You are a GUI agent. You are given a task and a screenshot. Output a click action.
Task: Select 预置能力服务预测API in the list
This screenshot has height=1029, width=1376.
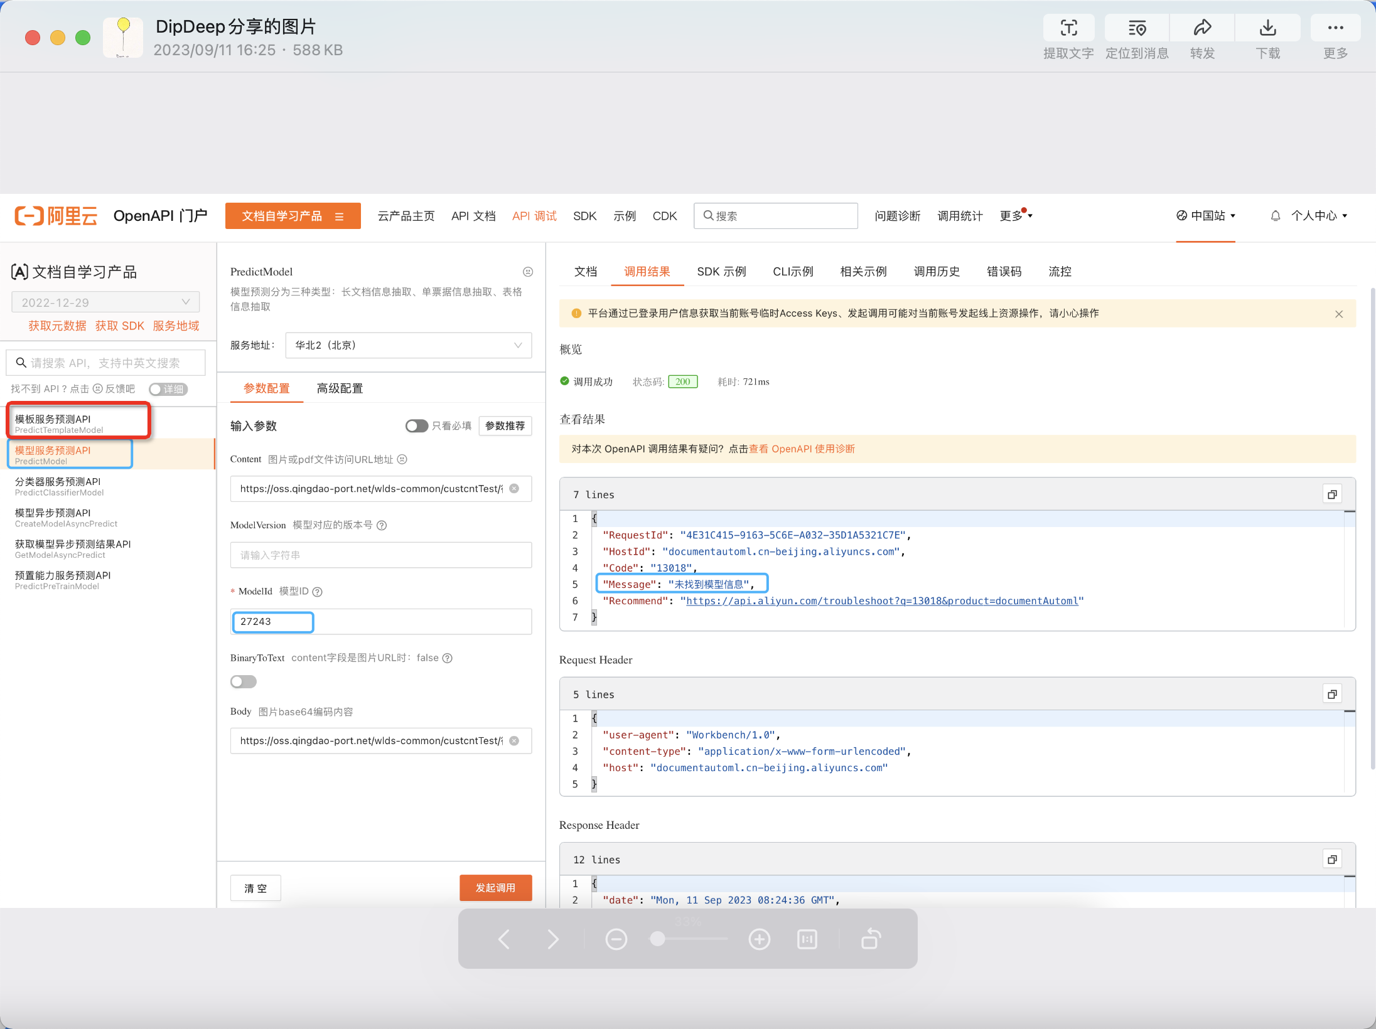pos(62,580)
